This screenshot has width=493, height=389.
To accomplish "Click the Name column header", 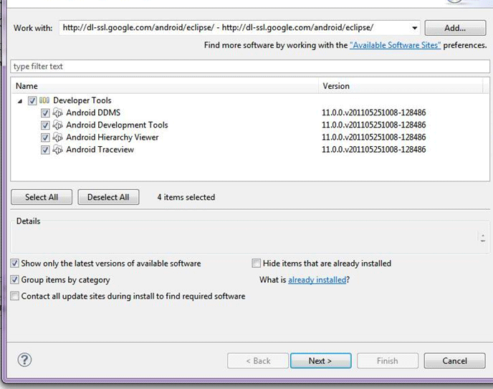I will (x=165, y=86).
